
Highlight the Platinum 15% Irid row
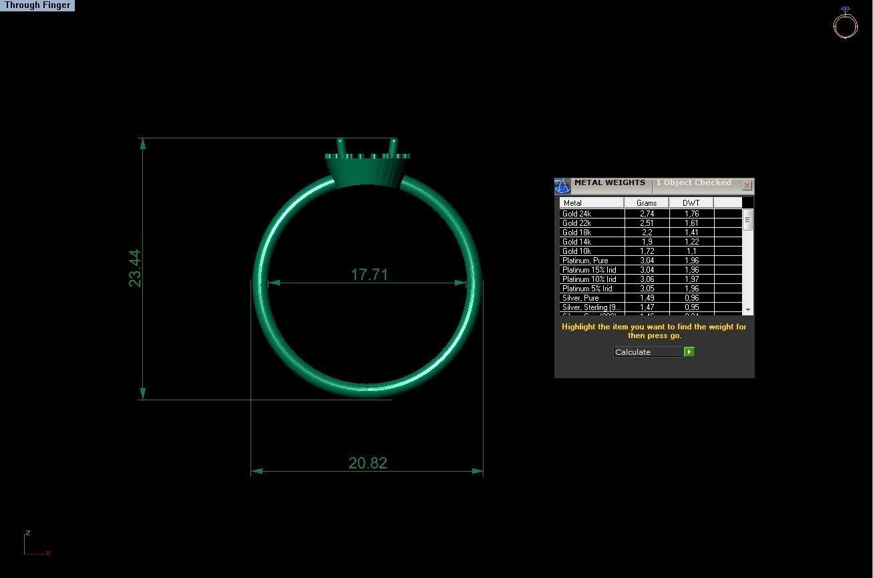pos(651,270)
